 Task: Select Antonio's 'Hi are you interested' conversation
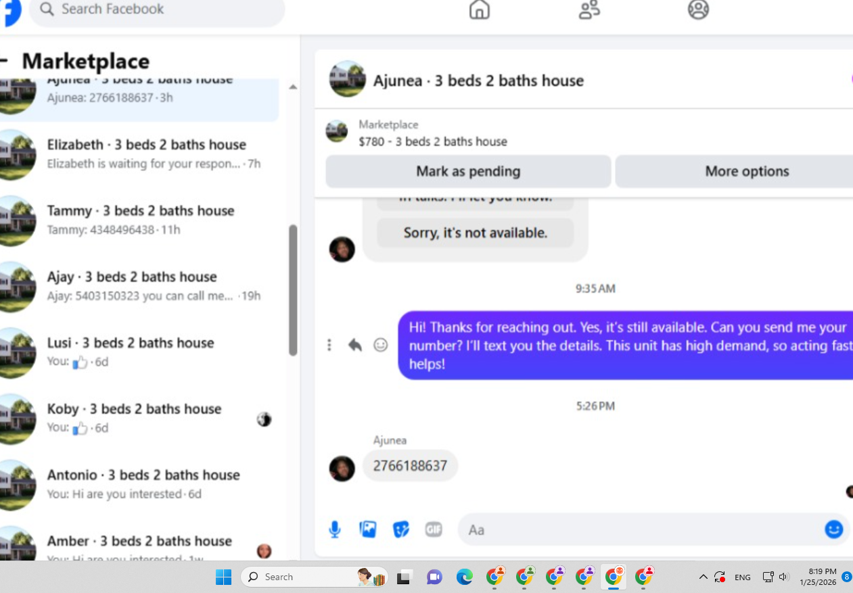point(139,485)
